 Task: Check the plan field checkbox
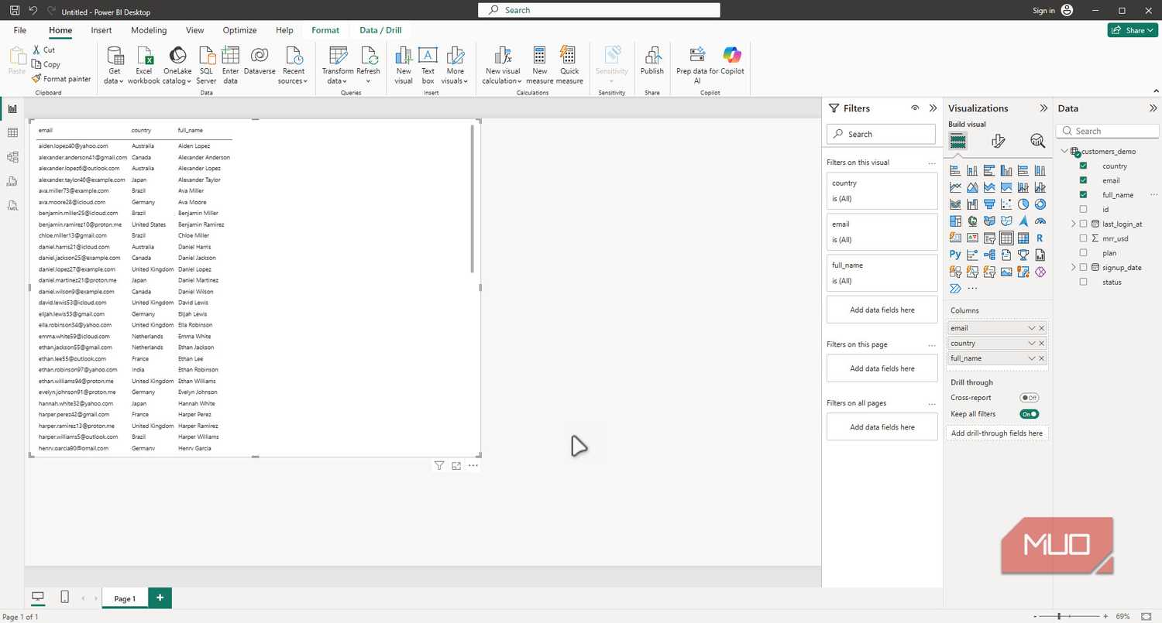click(1083, 253)
